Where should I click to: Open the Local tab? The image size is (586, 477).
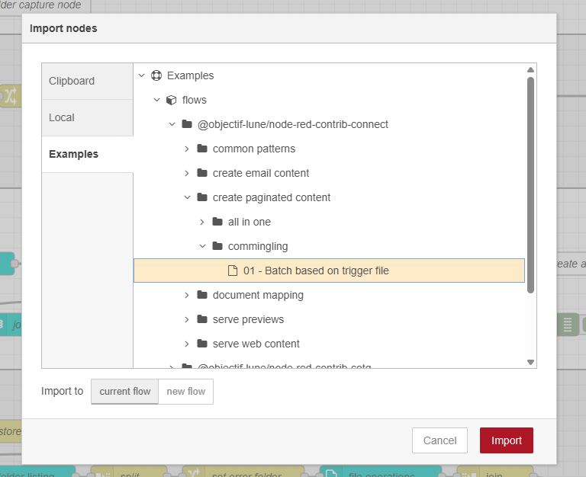[x=62, y=117]
